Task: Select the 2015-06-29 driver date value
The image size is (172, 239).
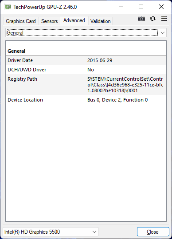Action: 100,60
